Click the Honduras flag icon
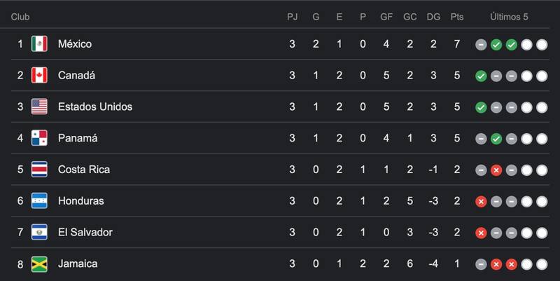 pyautogui.click(x=39, y=201)
